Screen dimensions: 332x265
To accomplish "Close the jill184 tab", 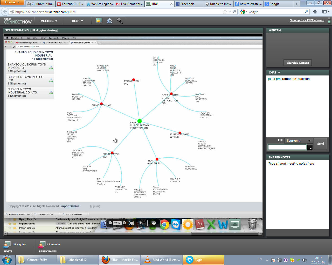I will click(171, 4).
